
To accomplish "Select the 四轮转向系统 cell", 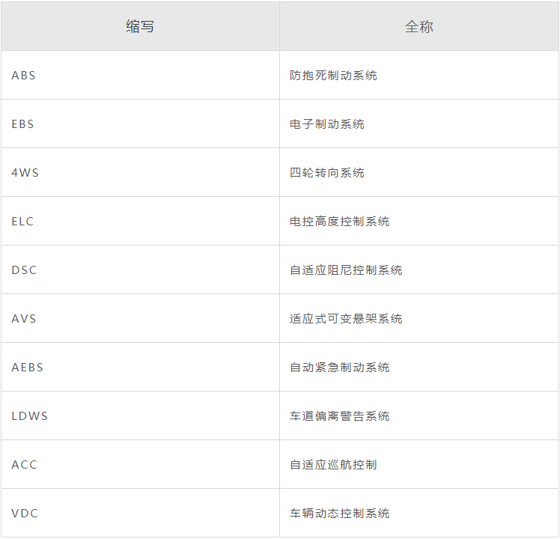I will 419,172.
